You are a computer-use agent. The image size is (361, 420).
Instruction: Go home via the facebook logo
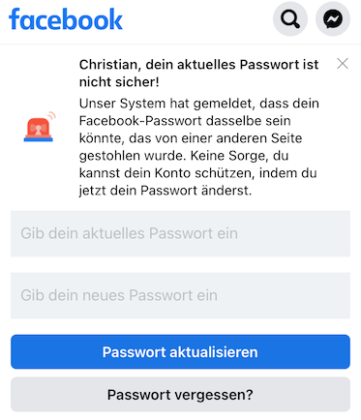[66, 19]
